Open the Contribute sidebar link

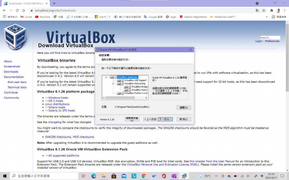click(11, 93)
